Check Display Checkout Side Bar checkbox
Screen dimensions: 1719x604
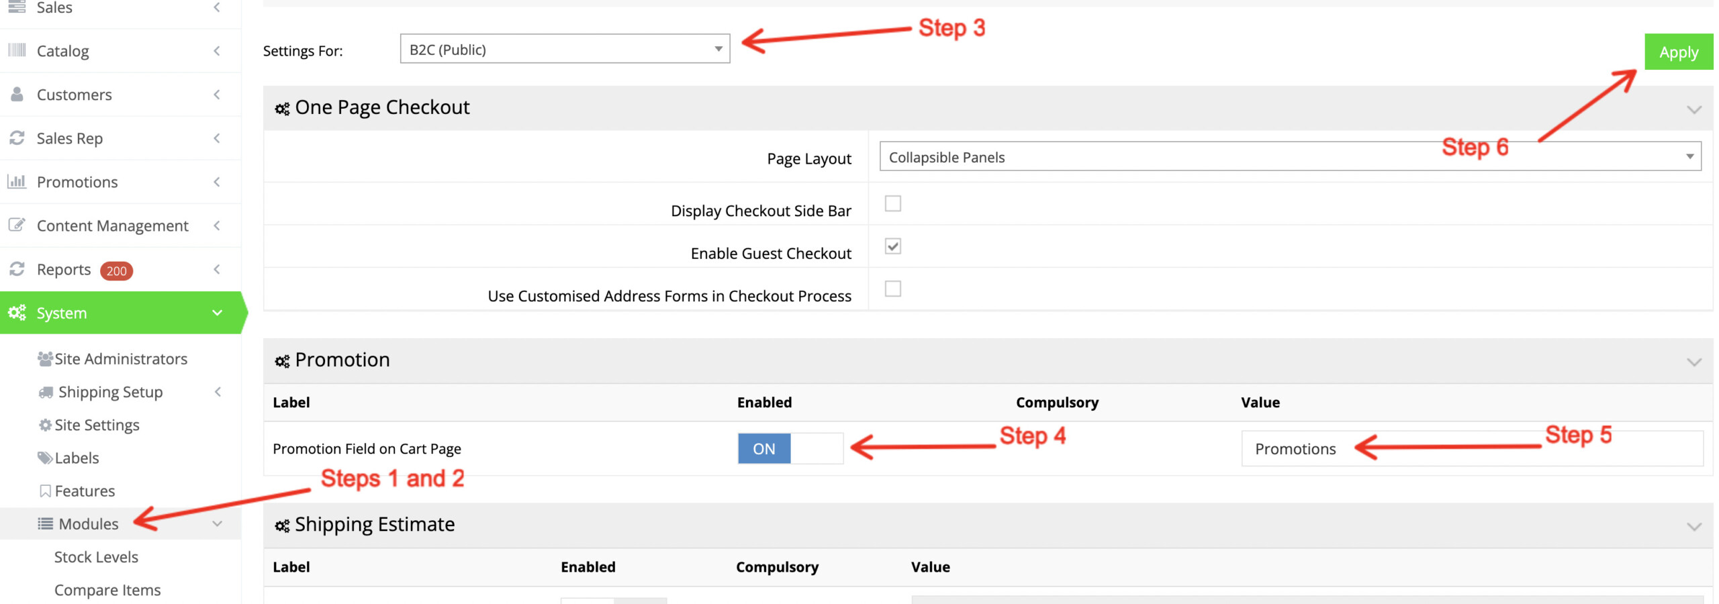click(892, 203)
